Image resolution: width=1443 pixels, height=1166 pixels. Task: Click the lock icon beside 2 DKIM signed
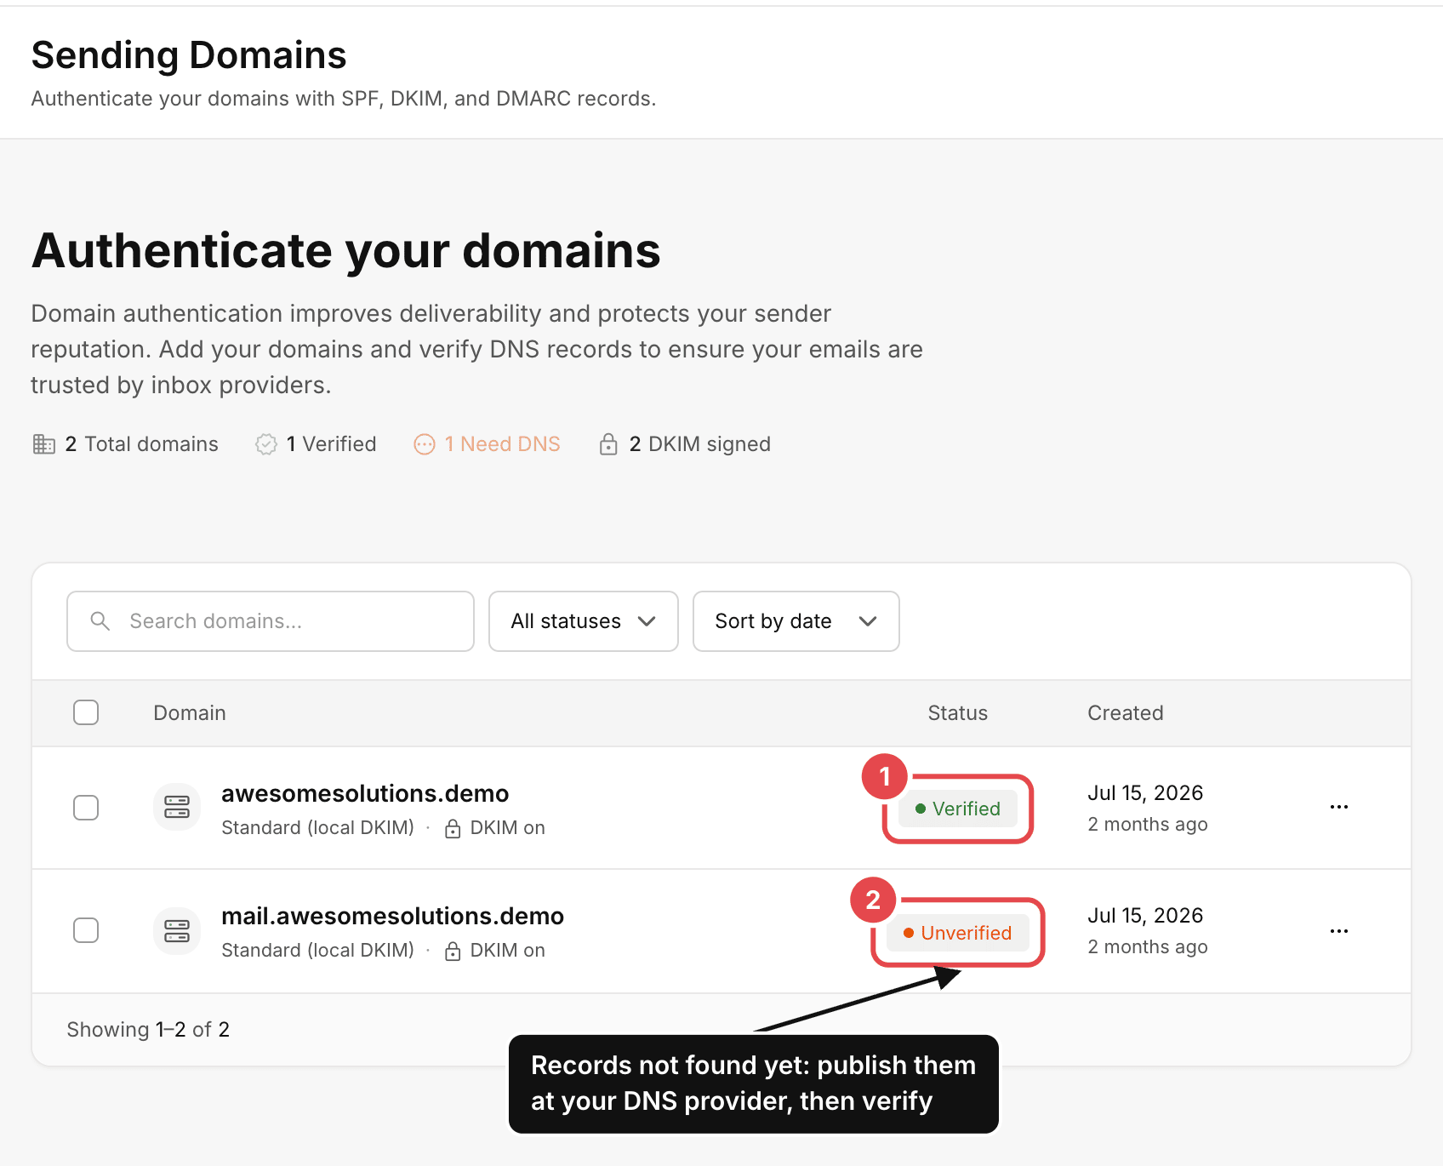click(x=608, y=444)
